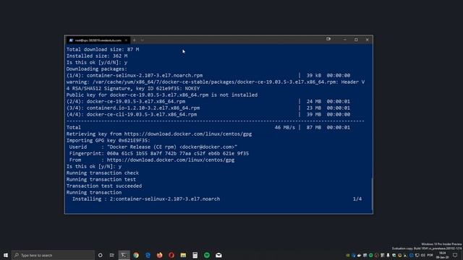Open Spotify from the taskbar

(207, 255)
